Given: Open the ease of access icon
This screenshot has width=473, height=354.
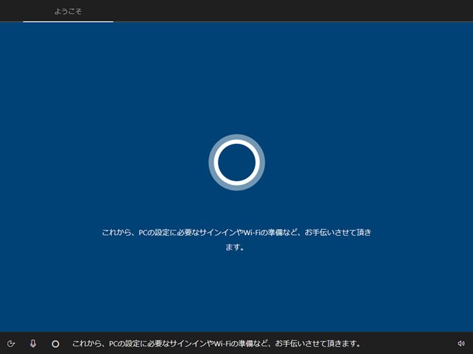Looking at the screenshot, I should (x=11, y=343).
